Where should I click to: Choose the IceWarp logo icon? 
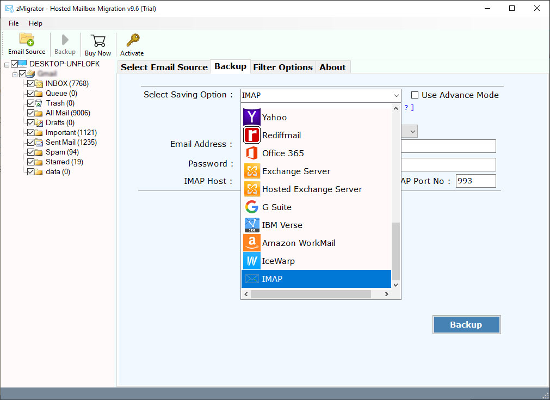point(252,261)
